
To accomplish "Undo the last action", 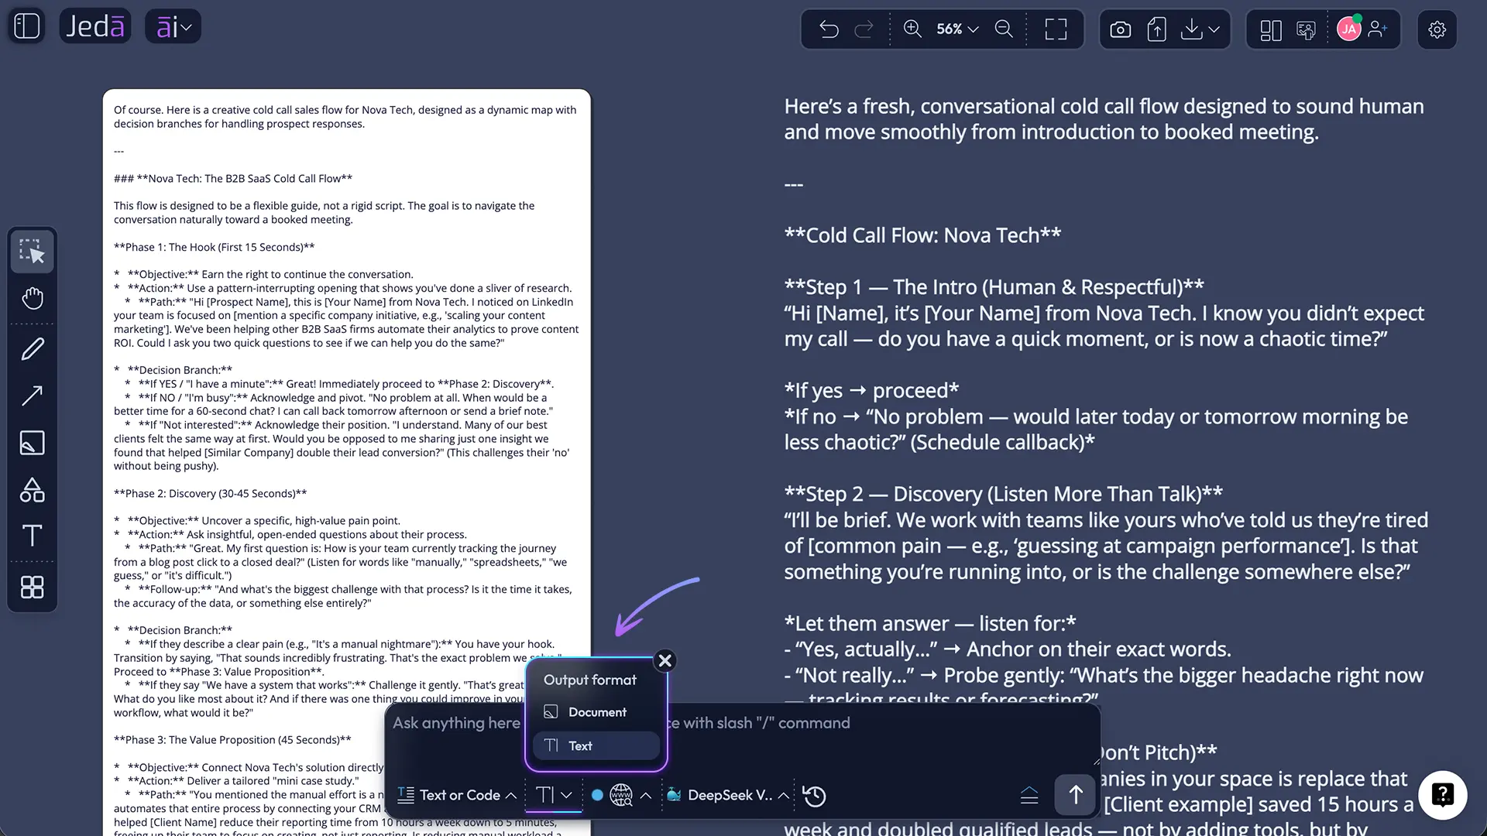I will 829,29.
